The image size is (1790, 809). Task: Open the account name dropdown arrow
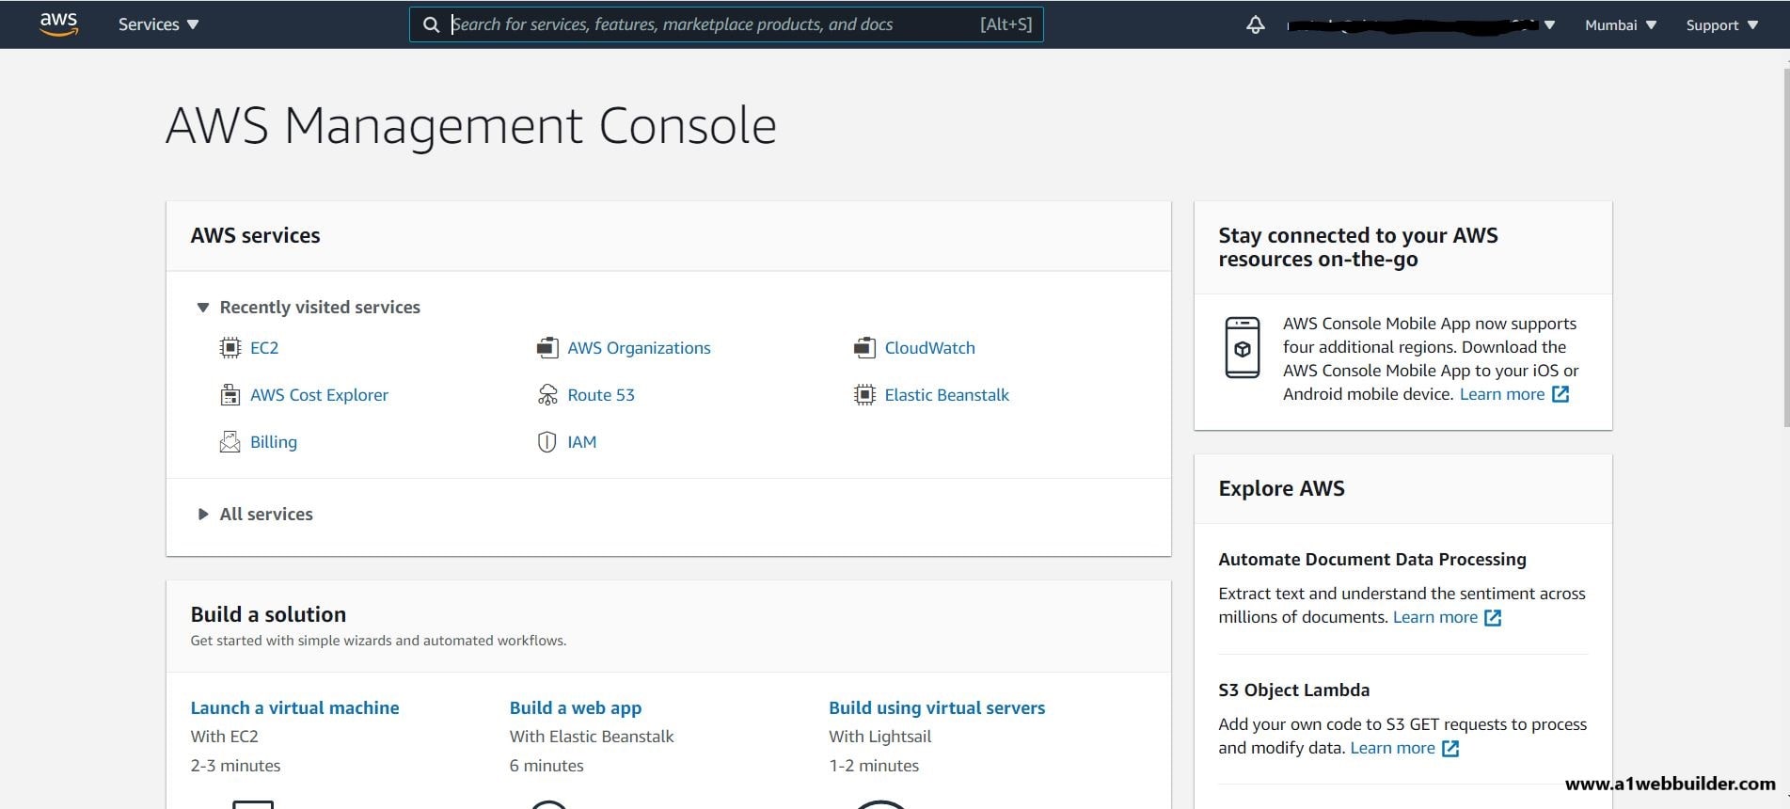coord(1549,25)
